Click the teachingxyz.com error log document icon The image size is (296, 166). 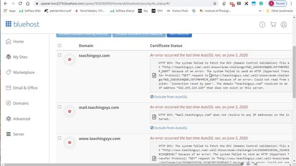tap(154, 75)
